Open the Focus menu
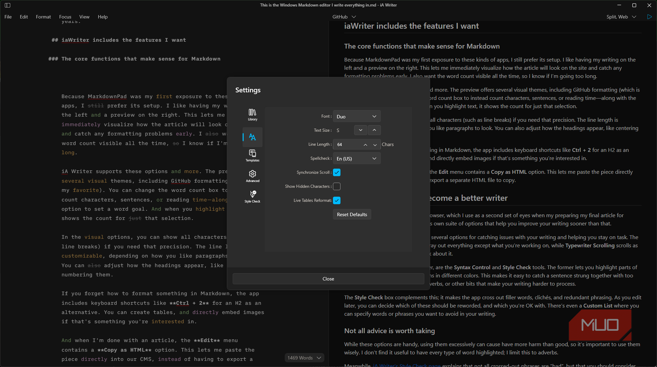Screen dimensions: 657x367 tap(65, 17)
